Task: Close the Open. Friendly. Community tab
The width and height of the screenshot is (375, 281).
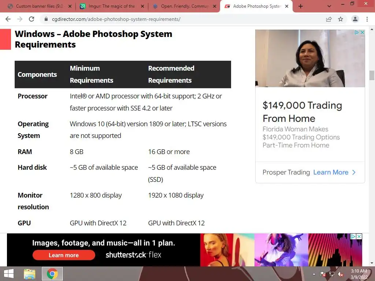Action: click(x=215, y=6)
